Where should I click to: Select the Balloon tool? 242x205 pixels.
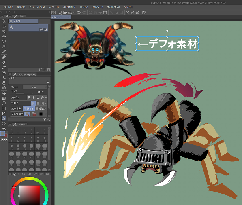[x=4, y=123]
